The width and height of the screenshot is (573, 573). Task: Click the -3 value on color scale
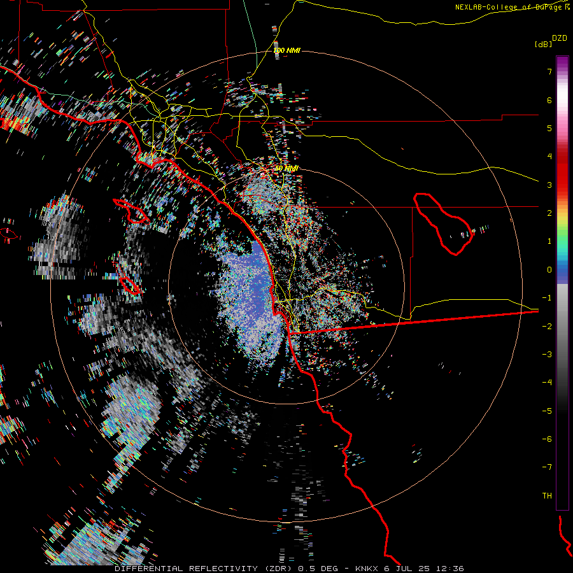click(x=547, y=355)
